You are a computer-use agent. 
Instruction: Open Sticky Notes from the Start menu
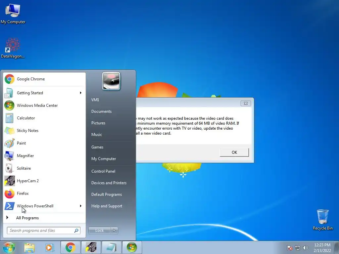(44, 130)
